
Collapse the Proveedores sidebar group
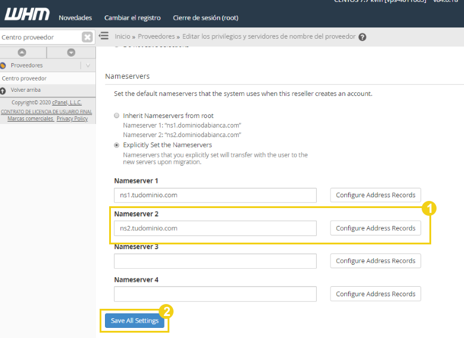coord(88,66)
